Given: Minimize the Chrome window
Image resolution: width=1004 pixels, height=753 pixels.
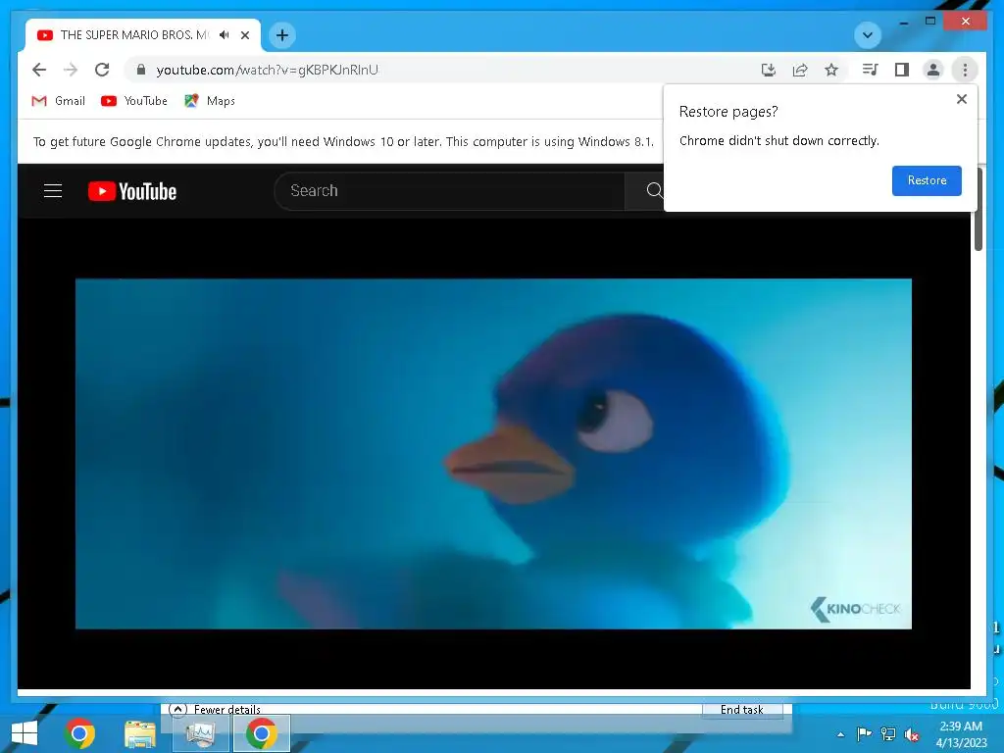Looking at the screenshot, I should click(903, 22).
